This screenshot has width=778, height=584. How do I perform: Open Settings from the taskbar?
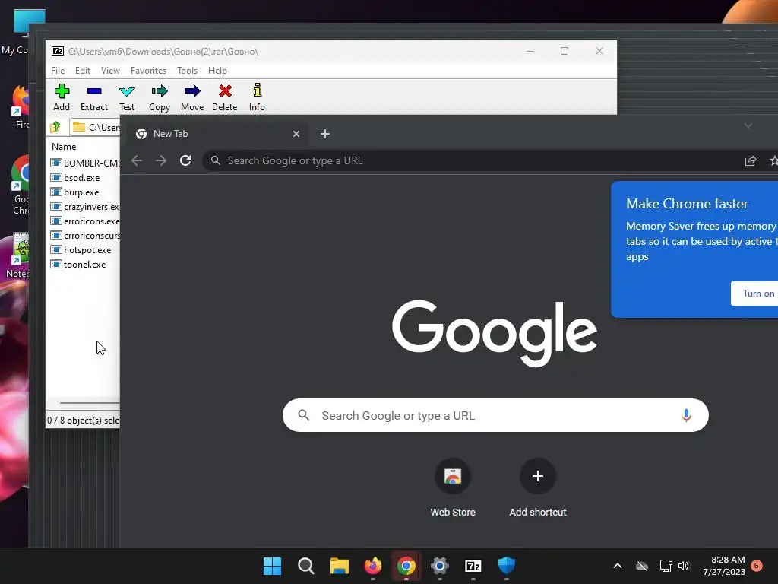coord(440,566)
